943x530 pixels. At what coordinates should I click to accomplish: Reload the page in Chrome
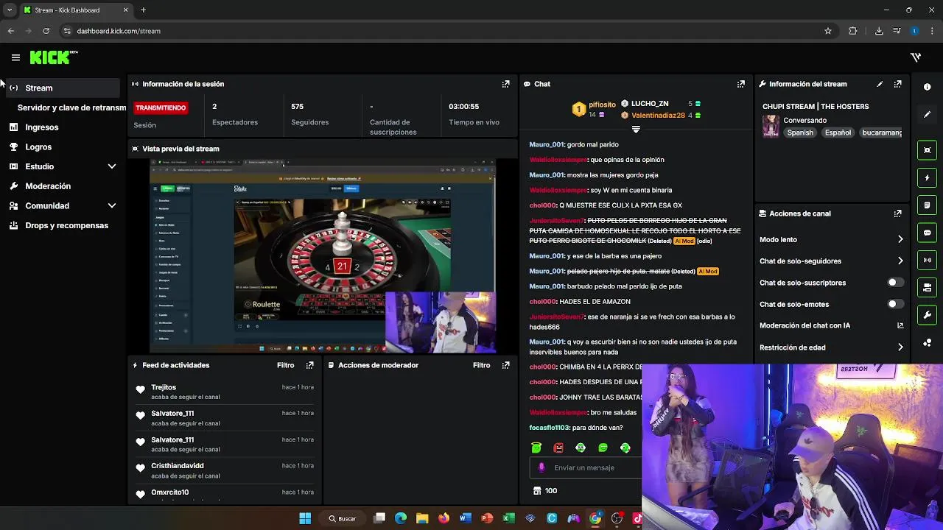[46, 31]
